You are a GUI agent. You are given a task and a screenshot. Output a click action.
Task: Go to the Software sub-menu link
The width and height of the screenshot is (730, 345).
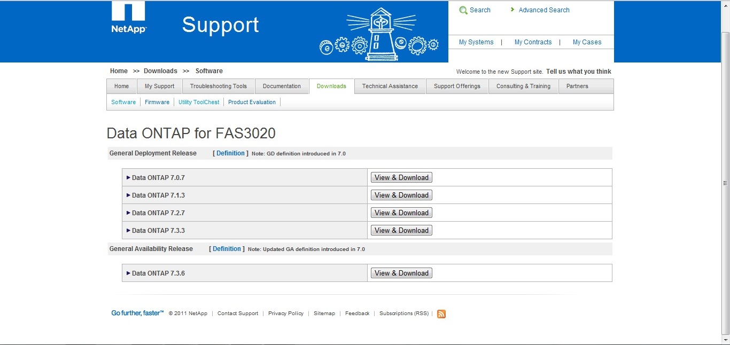click(x=123, y=102)
